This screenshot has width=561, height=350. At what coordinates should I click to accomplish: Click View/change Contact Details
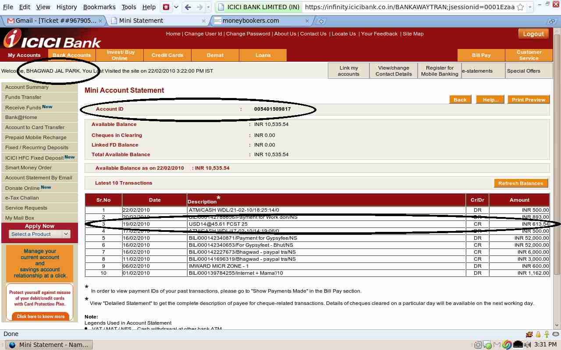pos(394,71)
